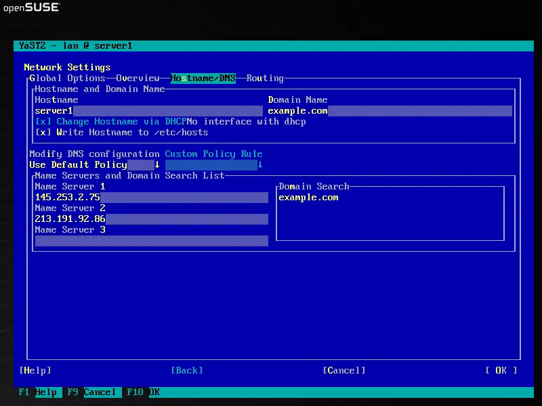The height and width of the screenshot is (406, 542).
Task: Select example.com in Domain Search box
Action: tap(308, 198)
